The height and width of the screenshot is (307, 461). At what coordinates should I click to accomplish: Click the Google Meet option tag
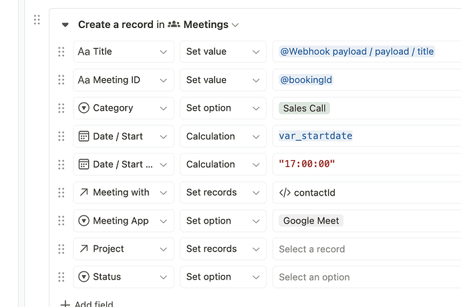pos(311,221)
